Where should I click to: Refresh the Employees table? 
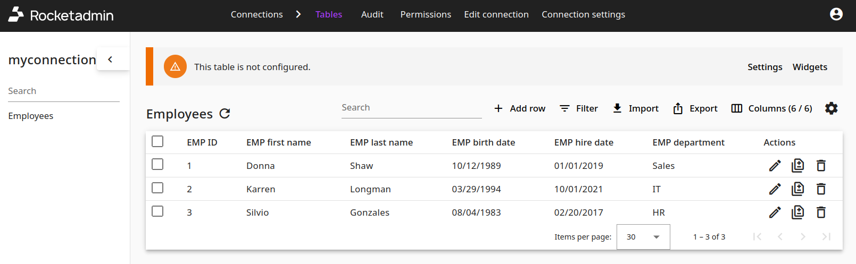225,114
